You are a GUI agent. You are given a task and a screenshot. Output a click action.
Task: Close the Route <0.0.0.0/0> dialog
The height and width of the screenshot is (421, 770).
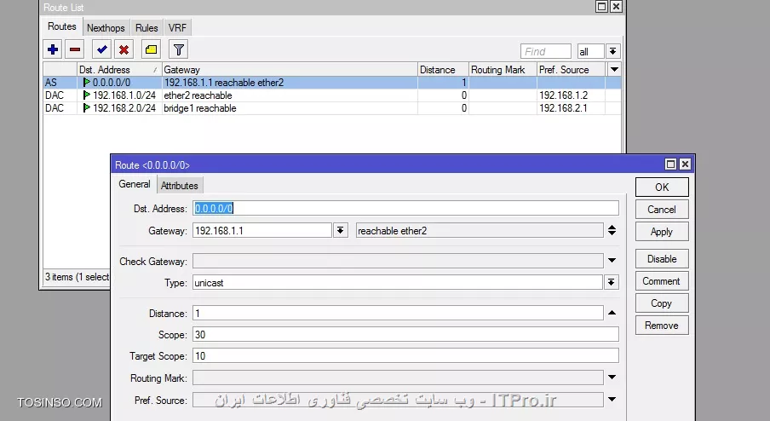coord(685,164)
